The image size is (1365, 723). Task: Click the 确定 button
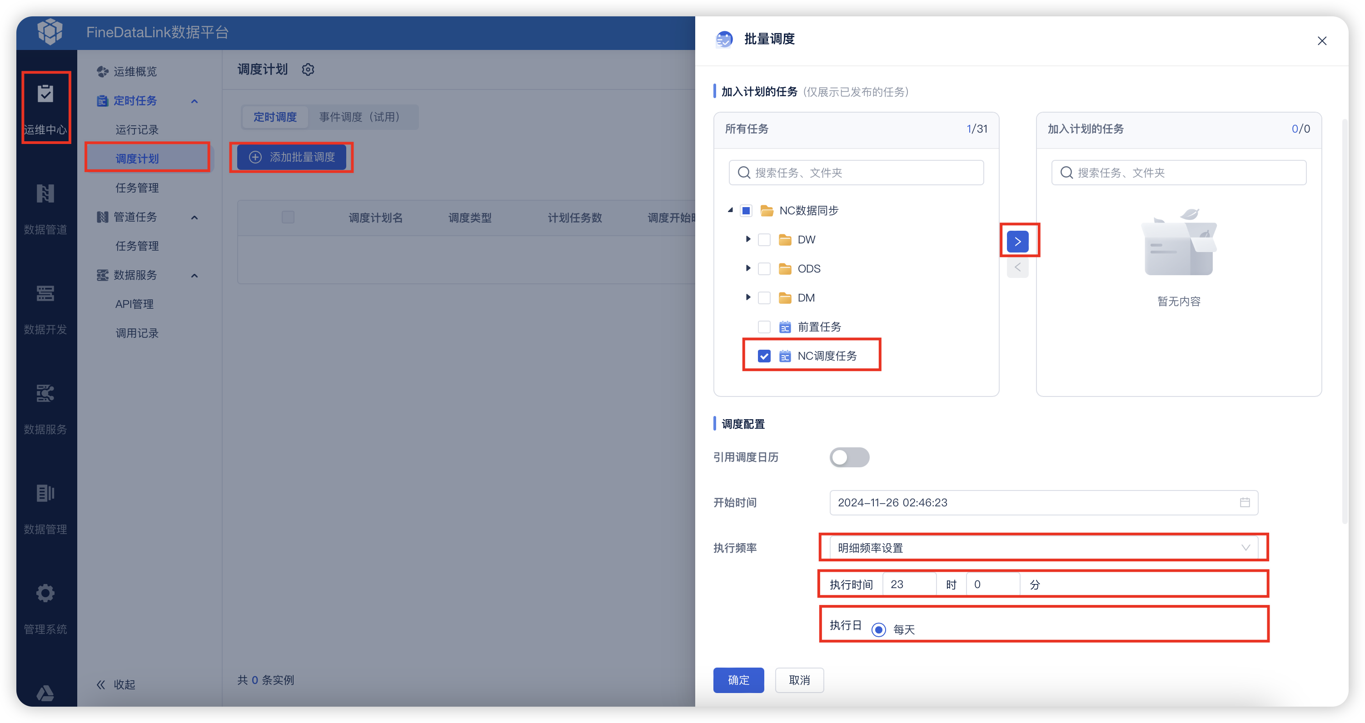[738, 679]
